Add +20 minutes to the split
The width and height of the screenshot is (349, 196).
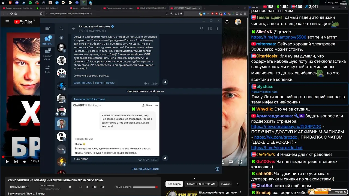pyautogui.click(x=102, y=187)
